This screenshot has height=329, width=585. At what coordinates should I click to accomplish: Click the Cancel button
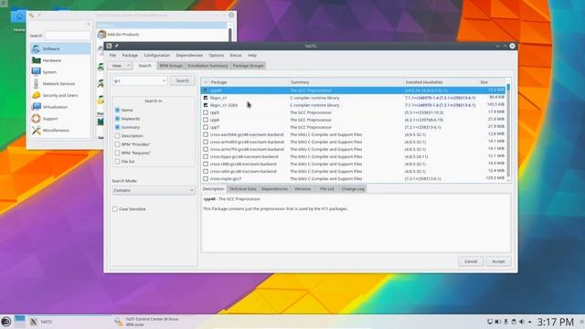tap(471, 261)
